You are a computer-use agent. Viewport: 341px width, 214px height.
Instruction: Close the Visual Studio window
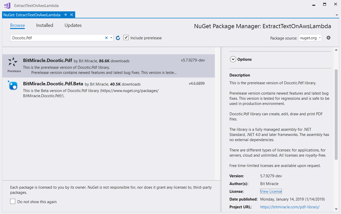click(x=335, y=4)
